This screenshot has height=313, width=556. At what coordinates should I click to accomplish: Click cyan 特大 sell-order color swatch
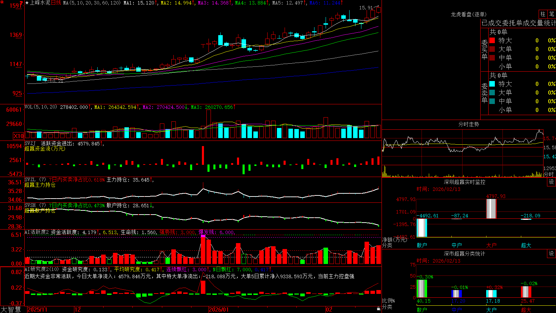[x=492, y=84]
